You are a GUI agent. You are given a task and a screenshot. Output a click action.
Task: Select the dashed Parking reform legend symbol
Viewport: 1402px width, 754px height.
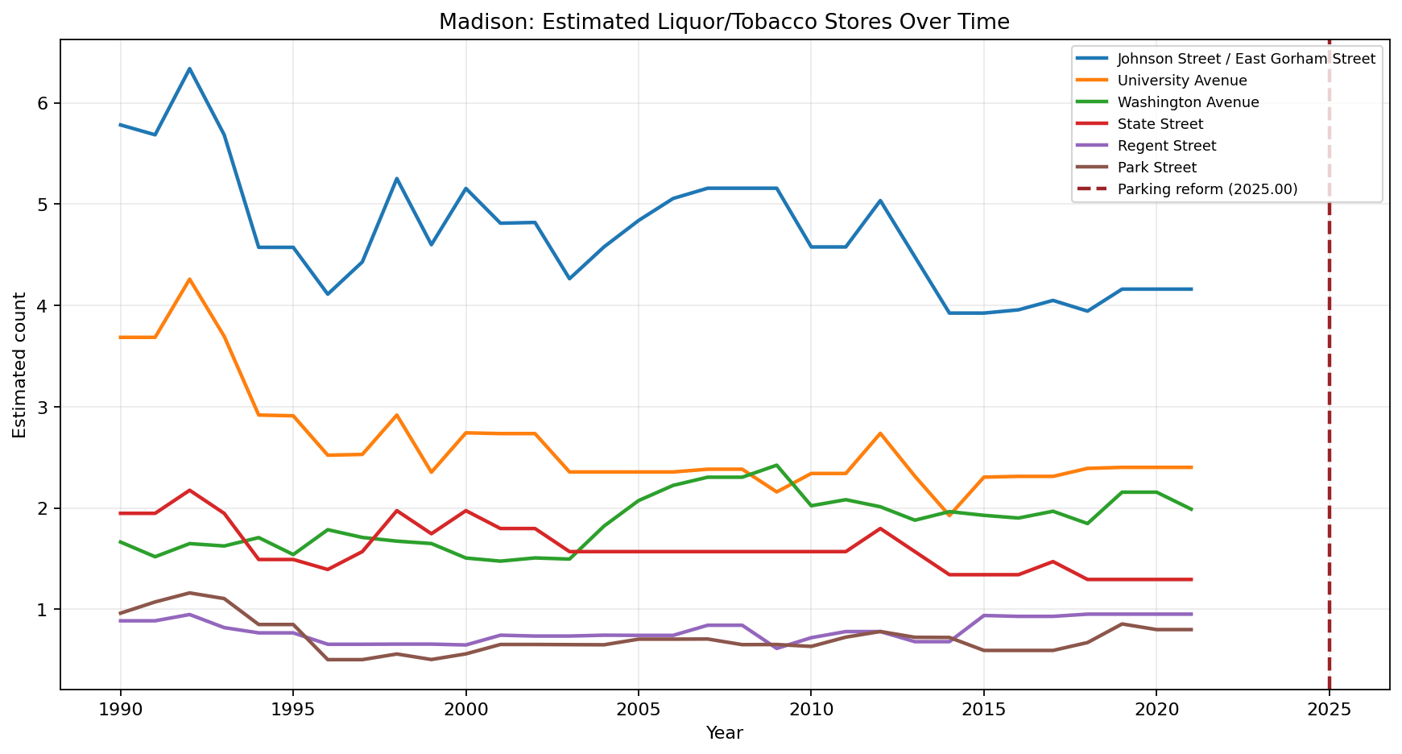click(1094, 189)
